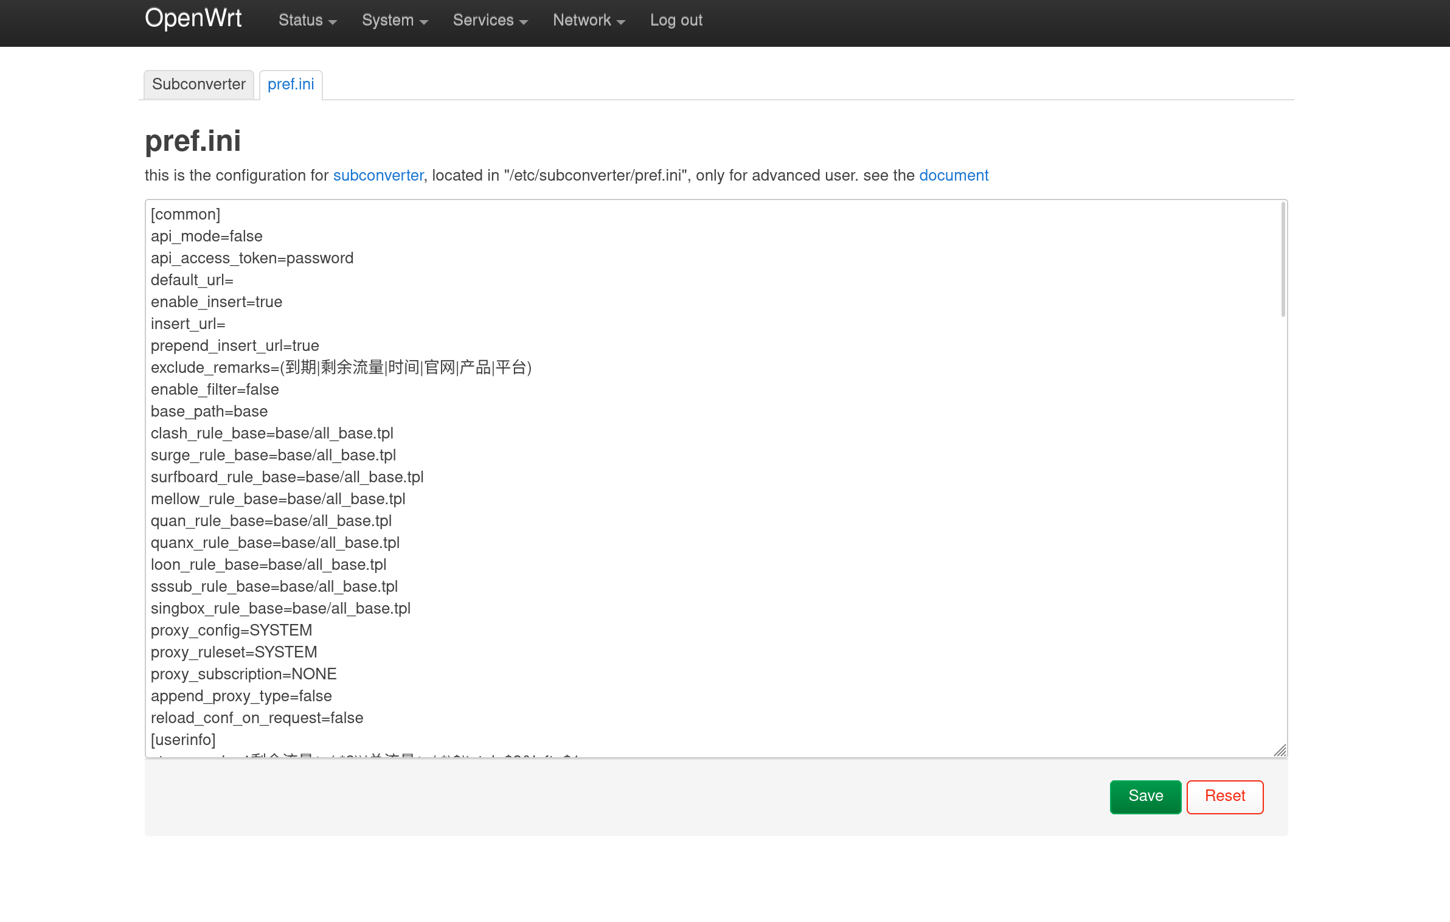Click the 'clash_rule_base=base/all_base.tpl' line

[x=272, y=434]
